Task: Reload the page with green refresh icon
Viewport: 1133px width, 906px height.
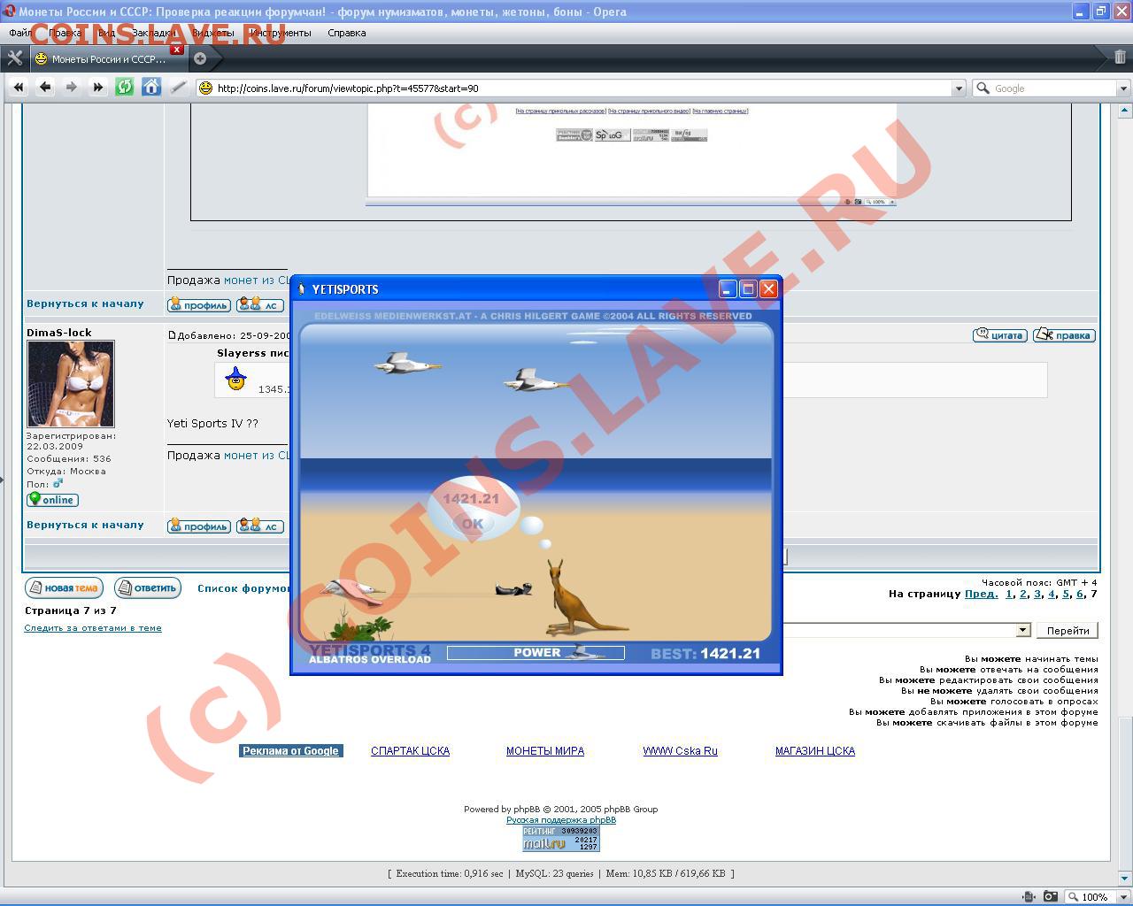Action: (125, 88)
